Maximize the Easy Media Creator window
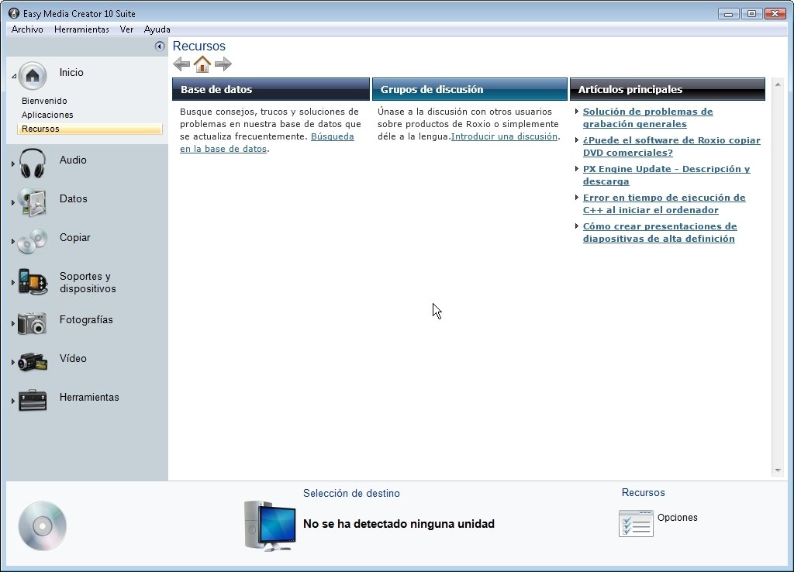The image size is (794, 572). click(x=751, y=14)
